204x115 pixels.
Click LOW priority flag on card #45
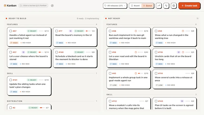pos(113,85)
